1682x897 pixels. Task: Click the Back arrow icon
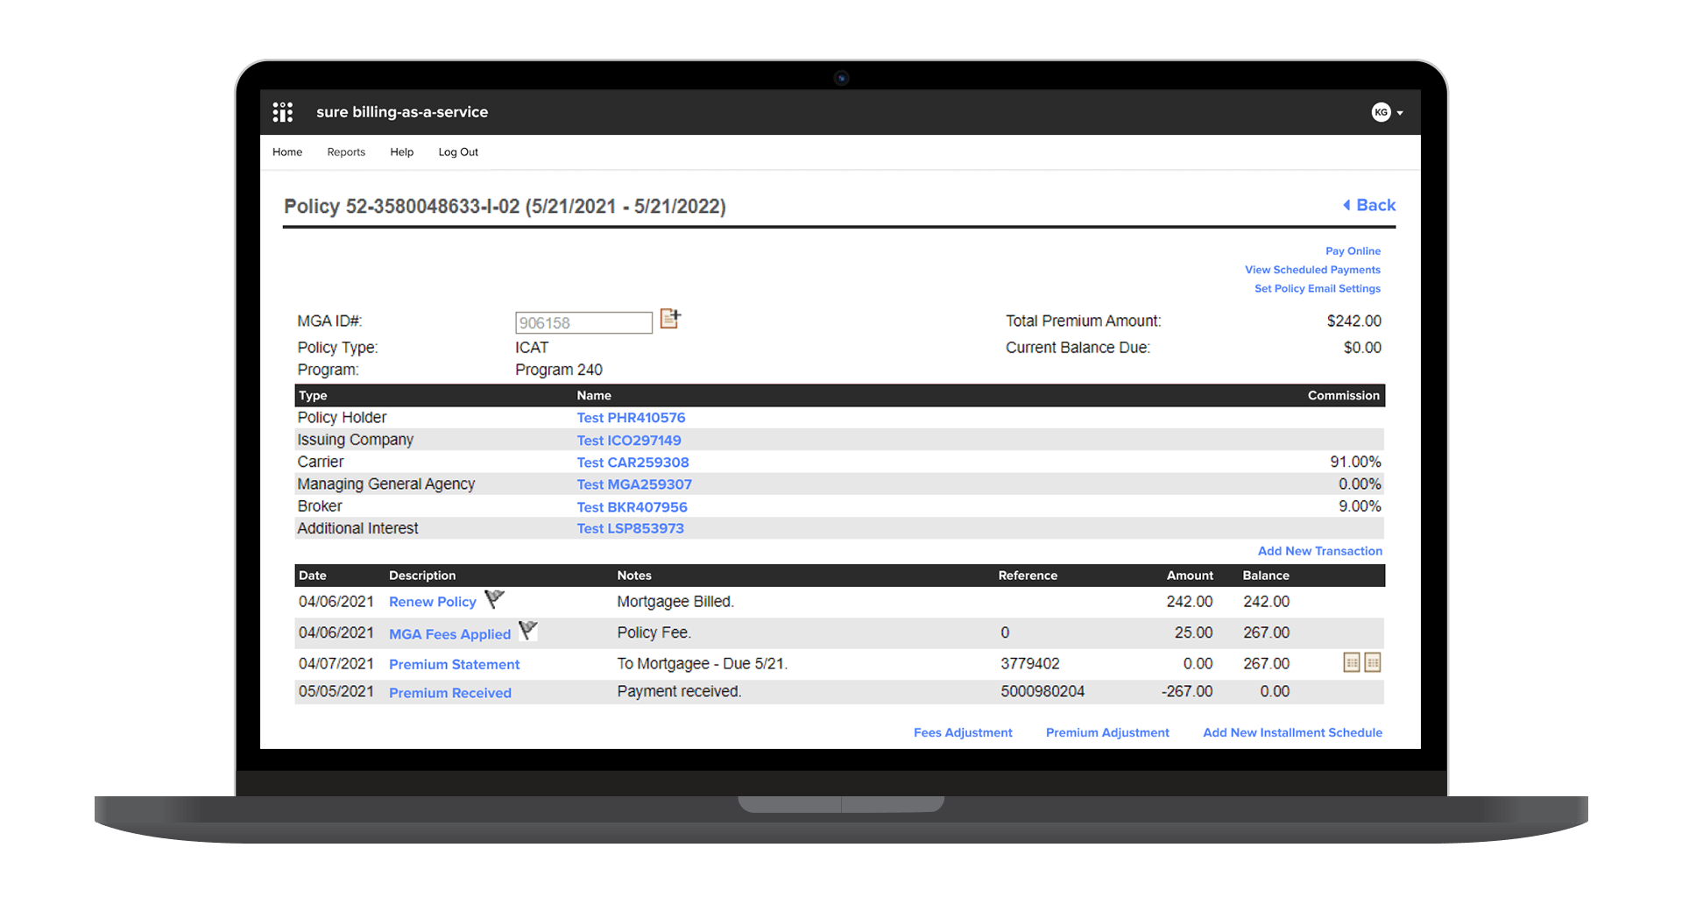coord(1346,205)
